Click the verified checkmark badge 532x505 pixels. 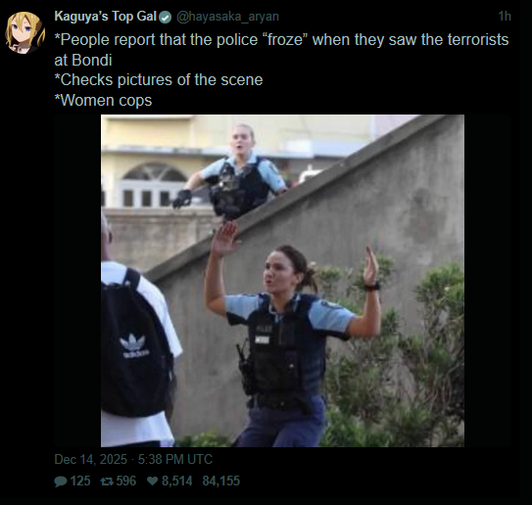(x=166, y=17)
